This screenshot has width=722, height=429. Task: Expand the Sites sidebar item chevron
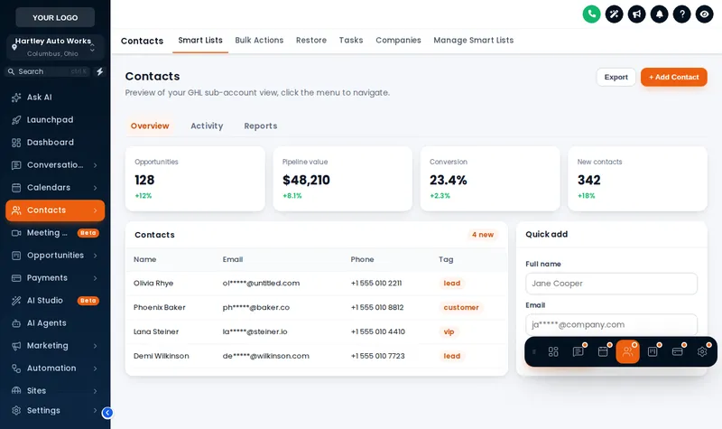[95, 391]
